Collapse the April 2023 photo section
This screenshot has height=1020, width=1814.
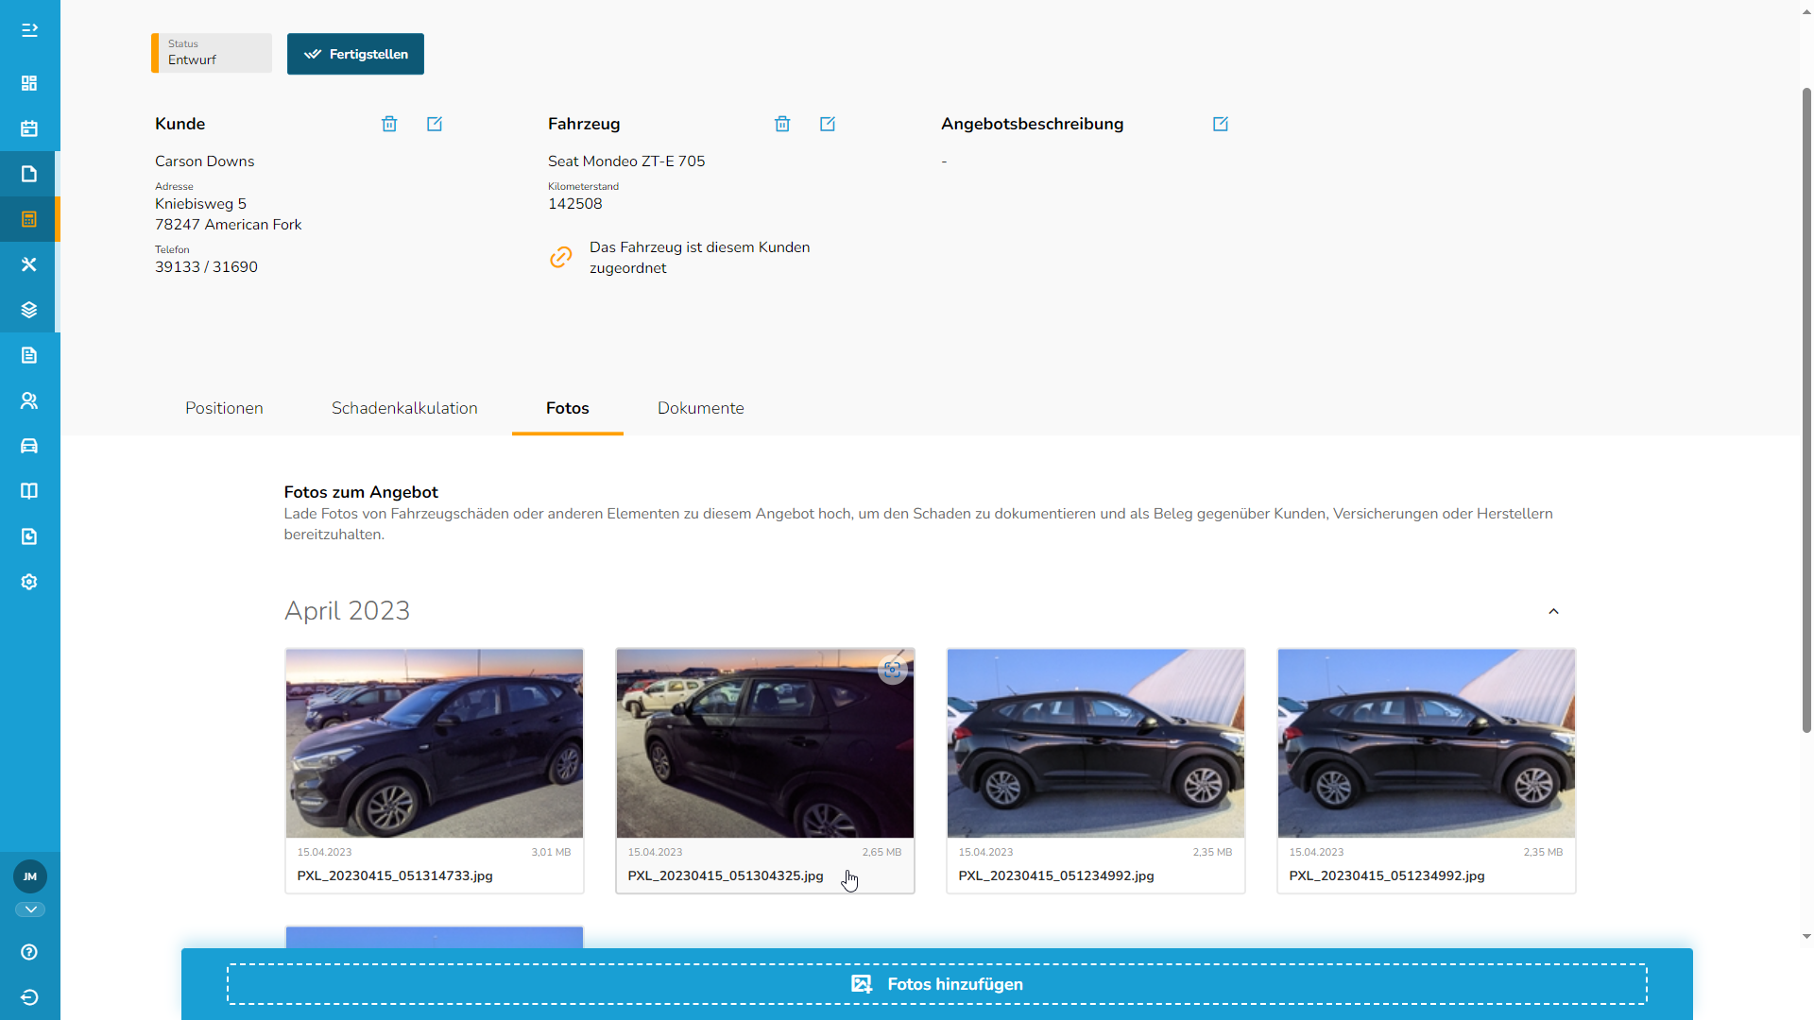tap(1553, 611)
